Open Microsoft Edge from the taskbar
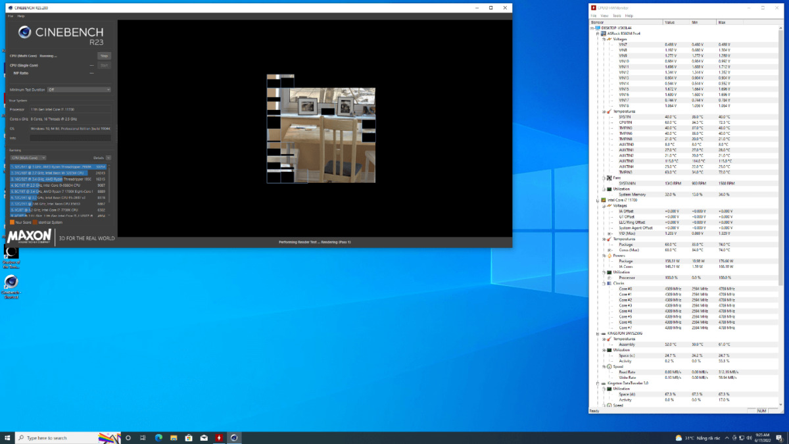The width and height of the screenshot is (789, 444). (x=158, y=437)
